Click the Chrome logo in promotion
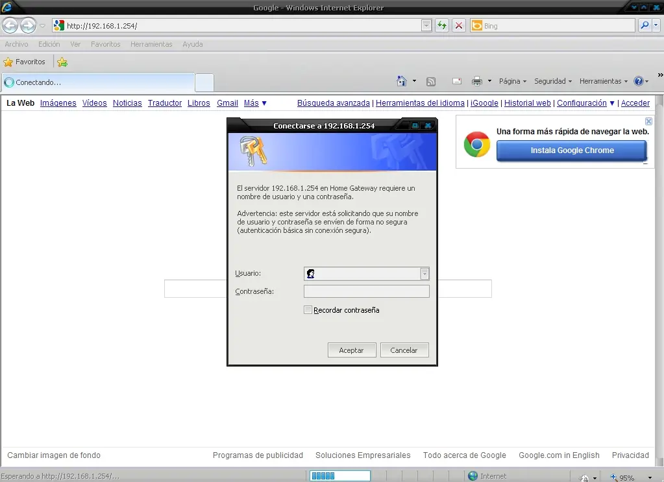The width and height of the screenshot is (664, 482). click(x=477, y=144)
